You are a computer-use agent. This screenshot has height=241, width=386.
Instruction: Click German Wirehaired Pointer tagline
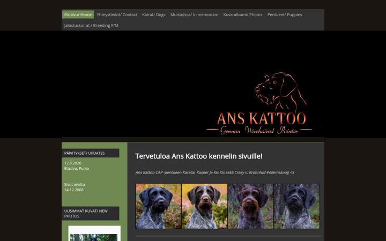259,130
